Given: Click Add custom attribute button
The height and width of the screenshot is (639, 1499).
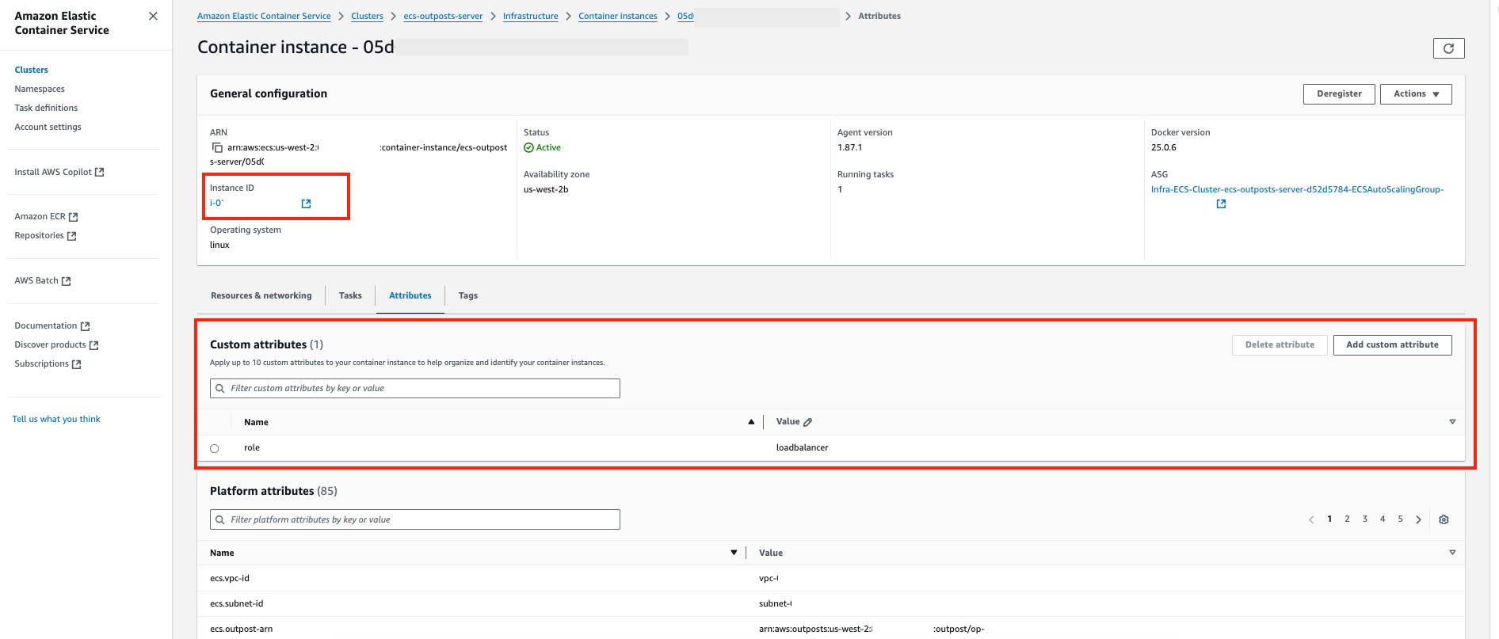Looking at the screenshot, I should tap(1392, 345).
